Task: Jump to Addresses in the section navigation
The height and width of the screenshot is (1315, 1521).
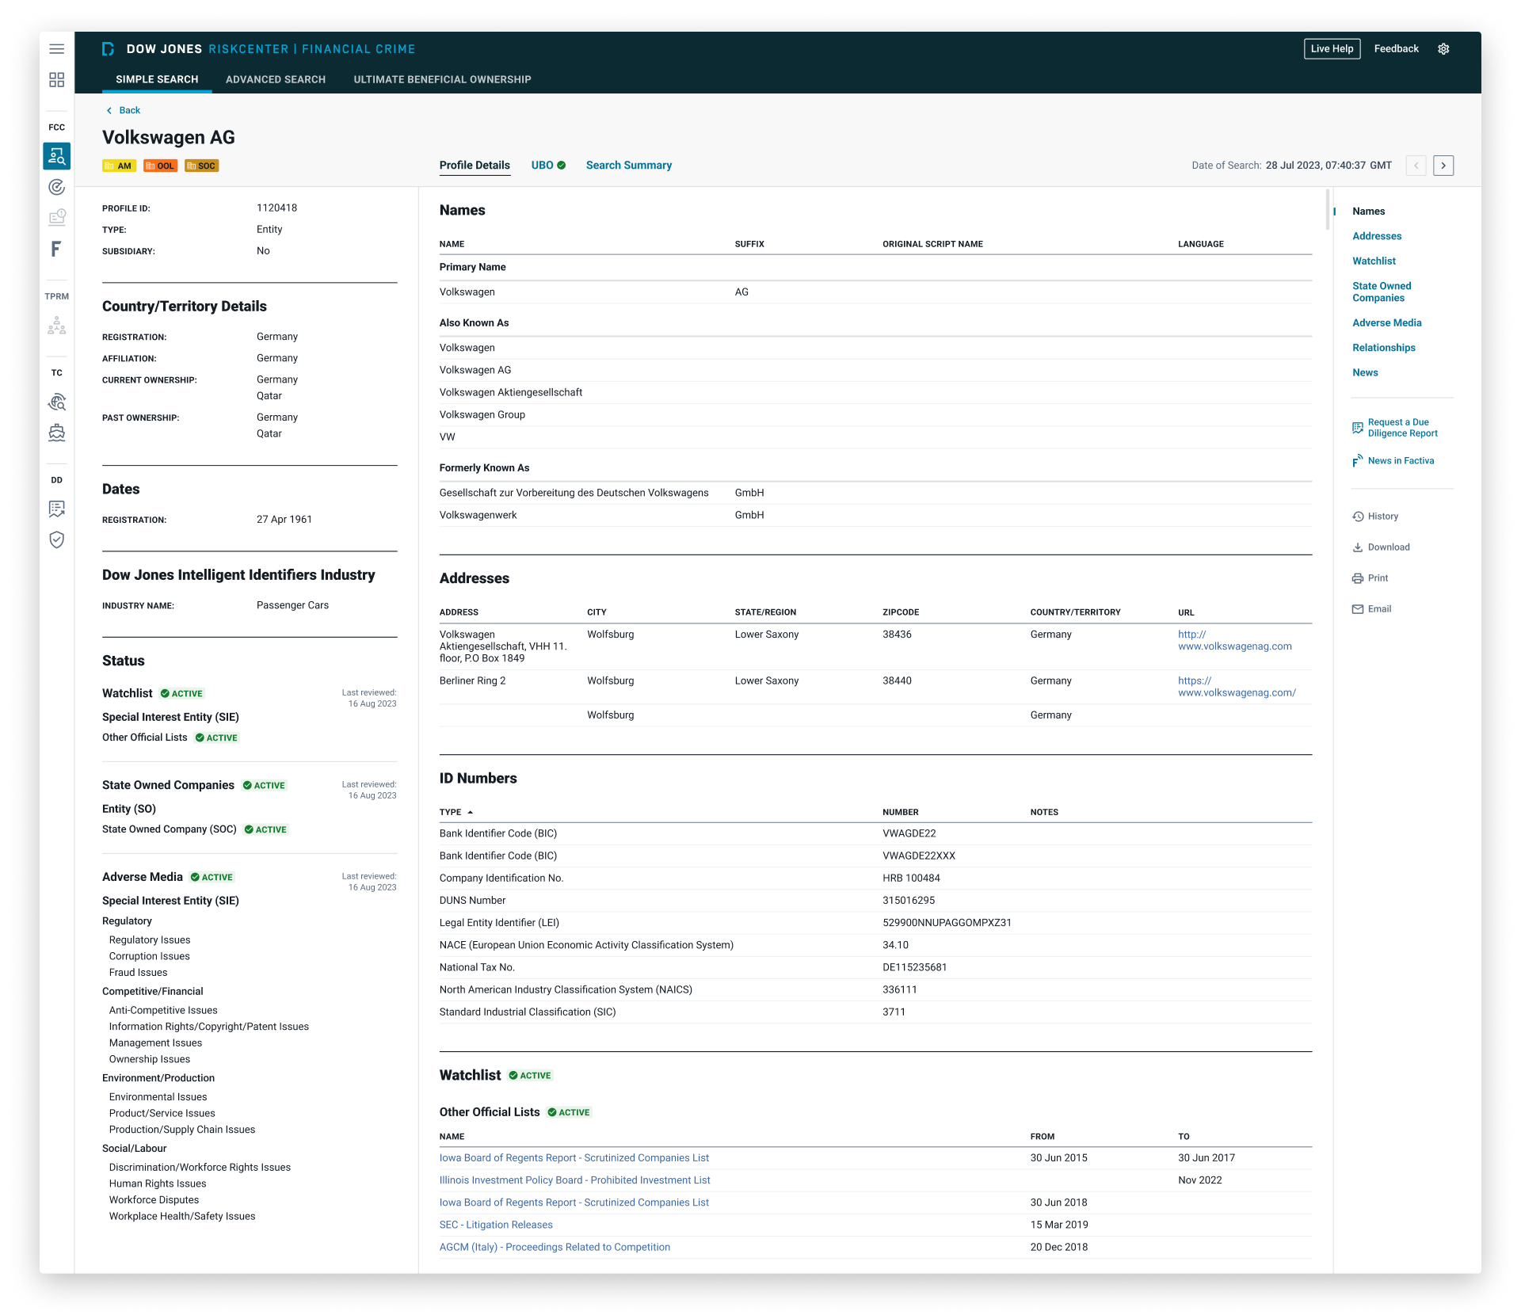Action: coord(1377,236)
